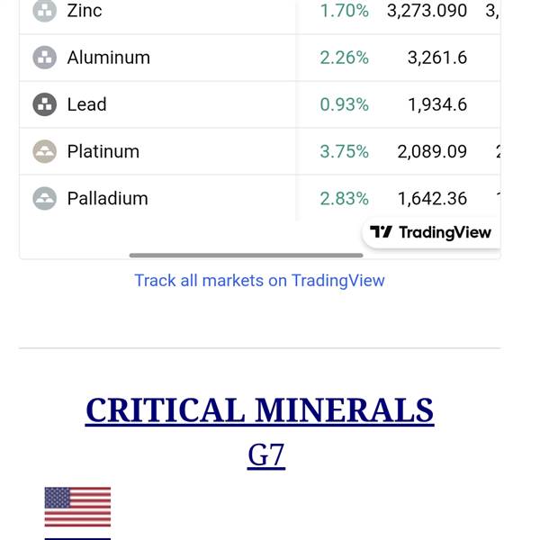Click the horizontal scrollbar under the table

(x=246, y=256)
